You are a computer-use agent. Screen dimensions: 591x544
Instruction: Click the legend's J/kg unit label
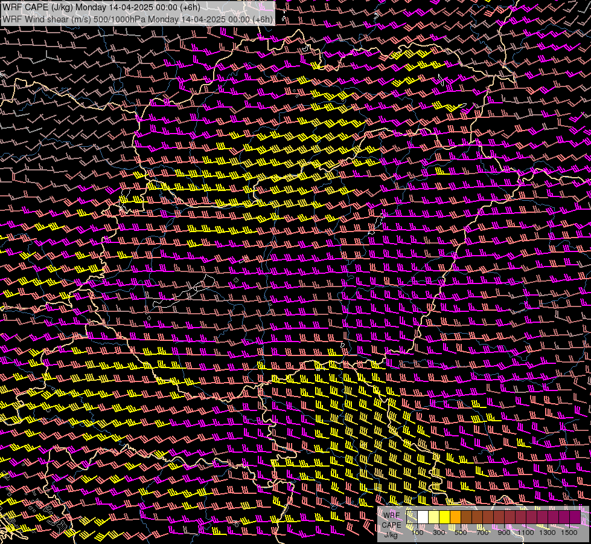[x=391, y=535]
